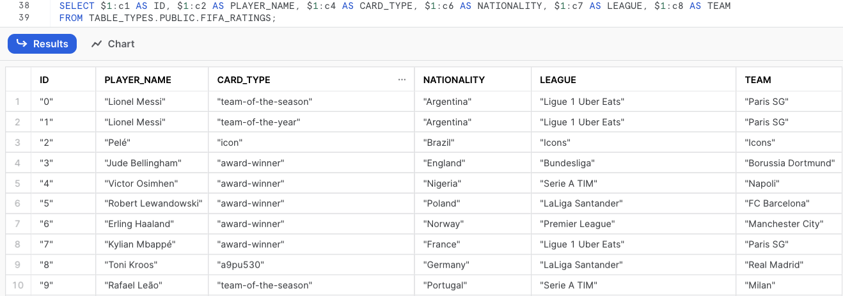Click the "a9pu530" card type cell

pyautogui.click(x=311, y=265)
